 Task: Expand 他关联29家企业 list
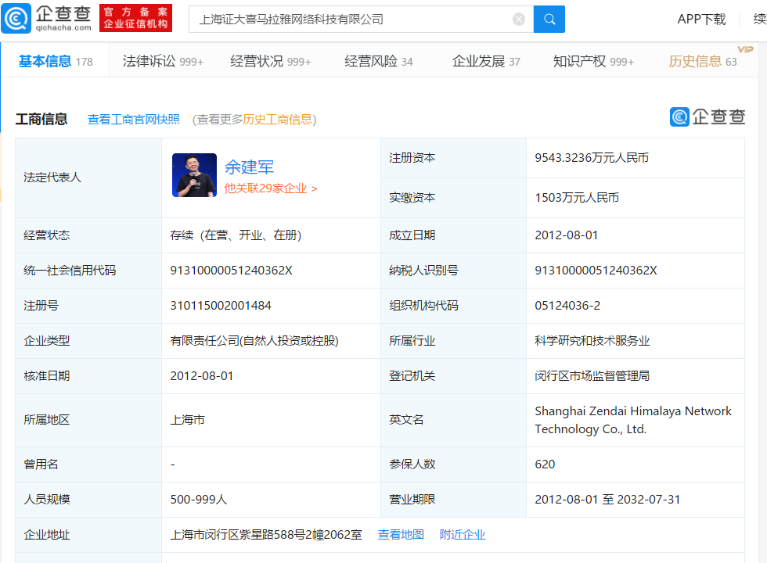(270, 188)
